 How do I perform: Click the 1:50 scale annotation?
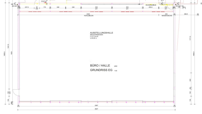point(116,71)
